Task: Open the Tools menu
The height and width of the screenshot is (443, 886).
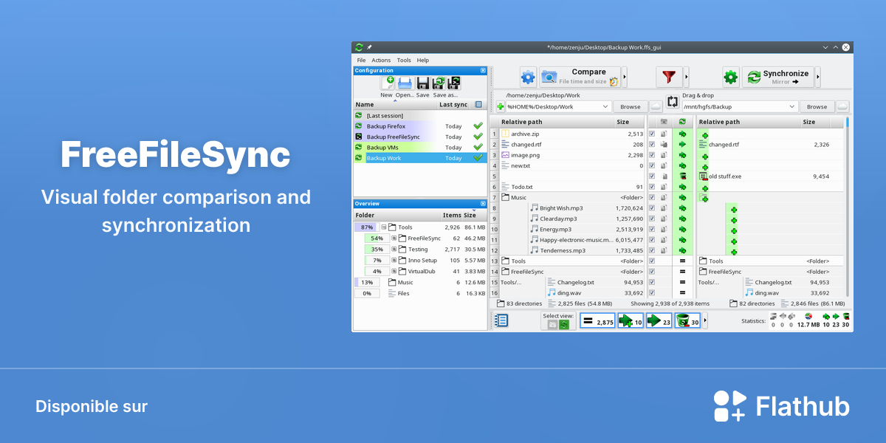Action: point(404,61)
